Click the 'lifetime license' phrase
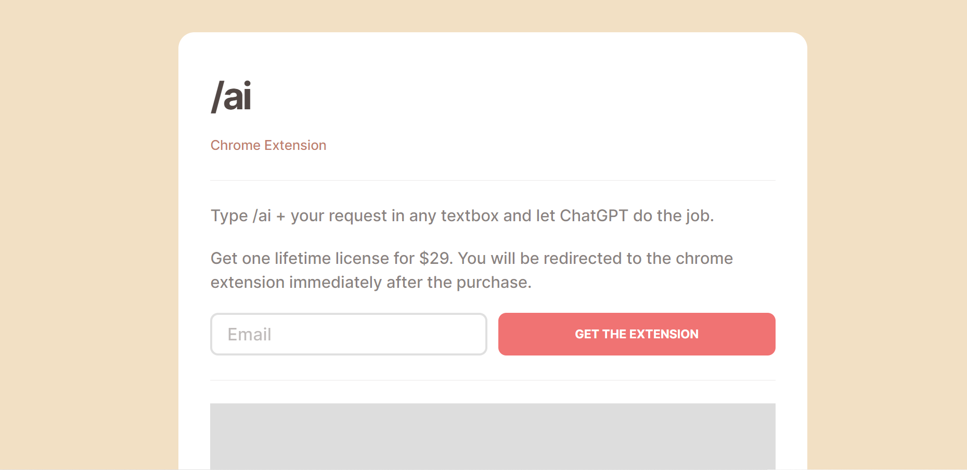This screenshot has width=967, height=470. 332,258
